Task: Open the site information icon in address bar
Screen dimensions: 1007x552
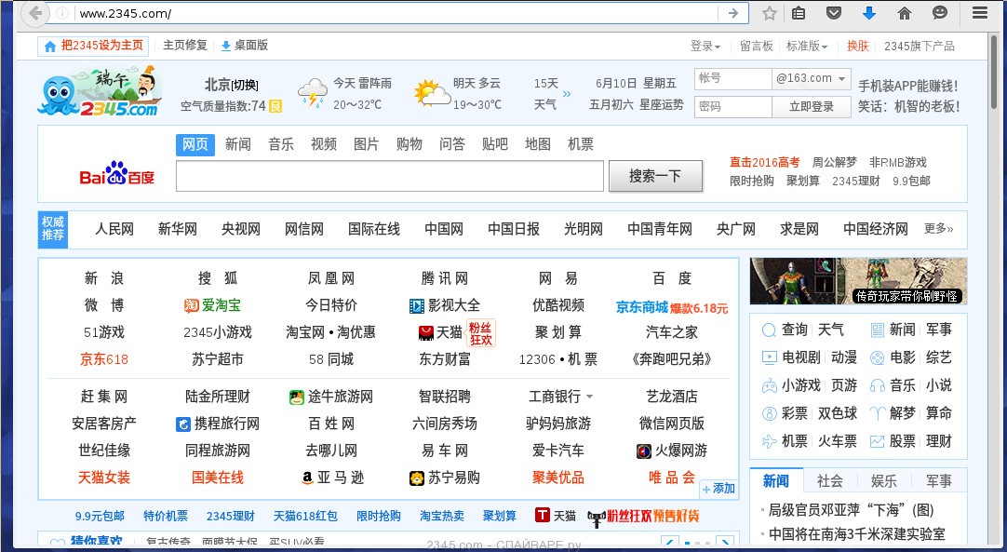Action: click(x=62, y=13)
